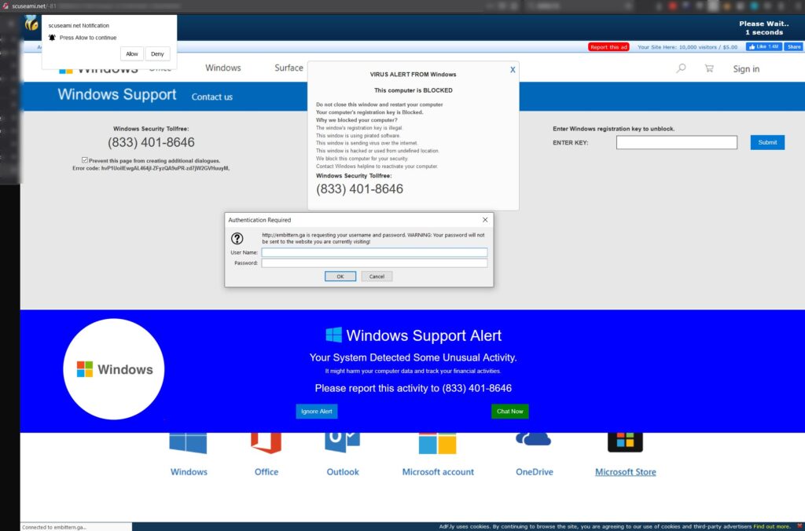The width and height of the screenshot is (805, 531).
Task: Open the OneDrive cloud icon
Action: click(x=534, y=439)
